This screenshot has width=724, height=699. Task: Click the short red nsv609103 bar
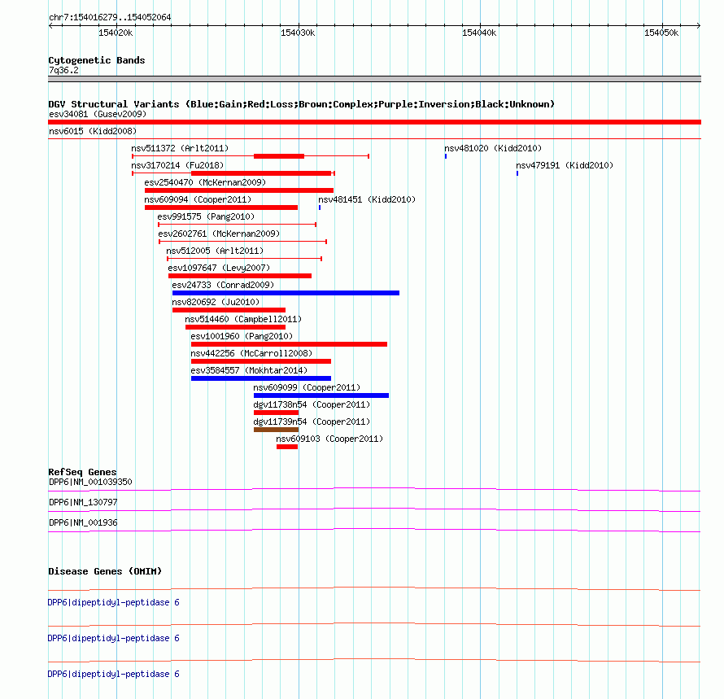(287, 447)
